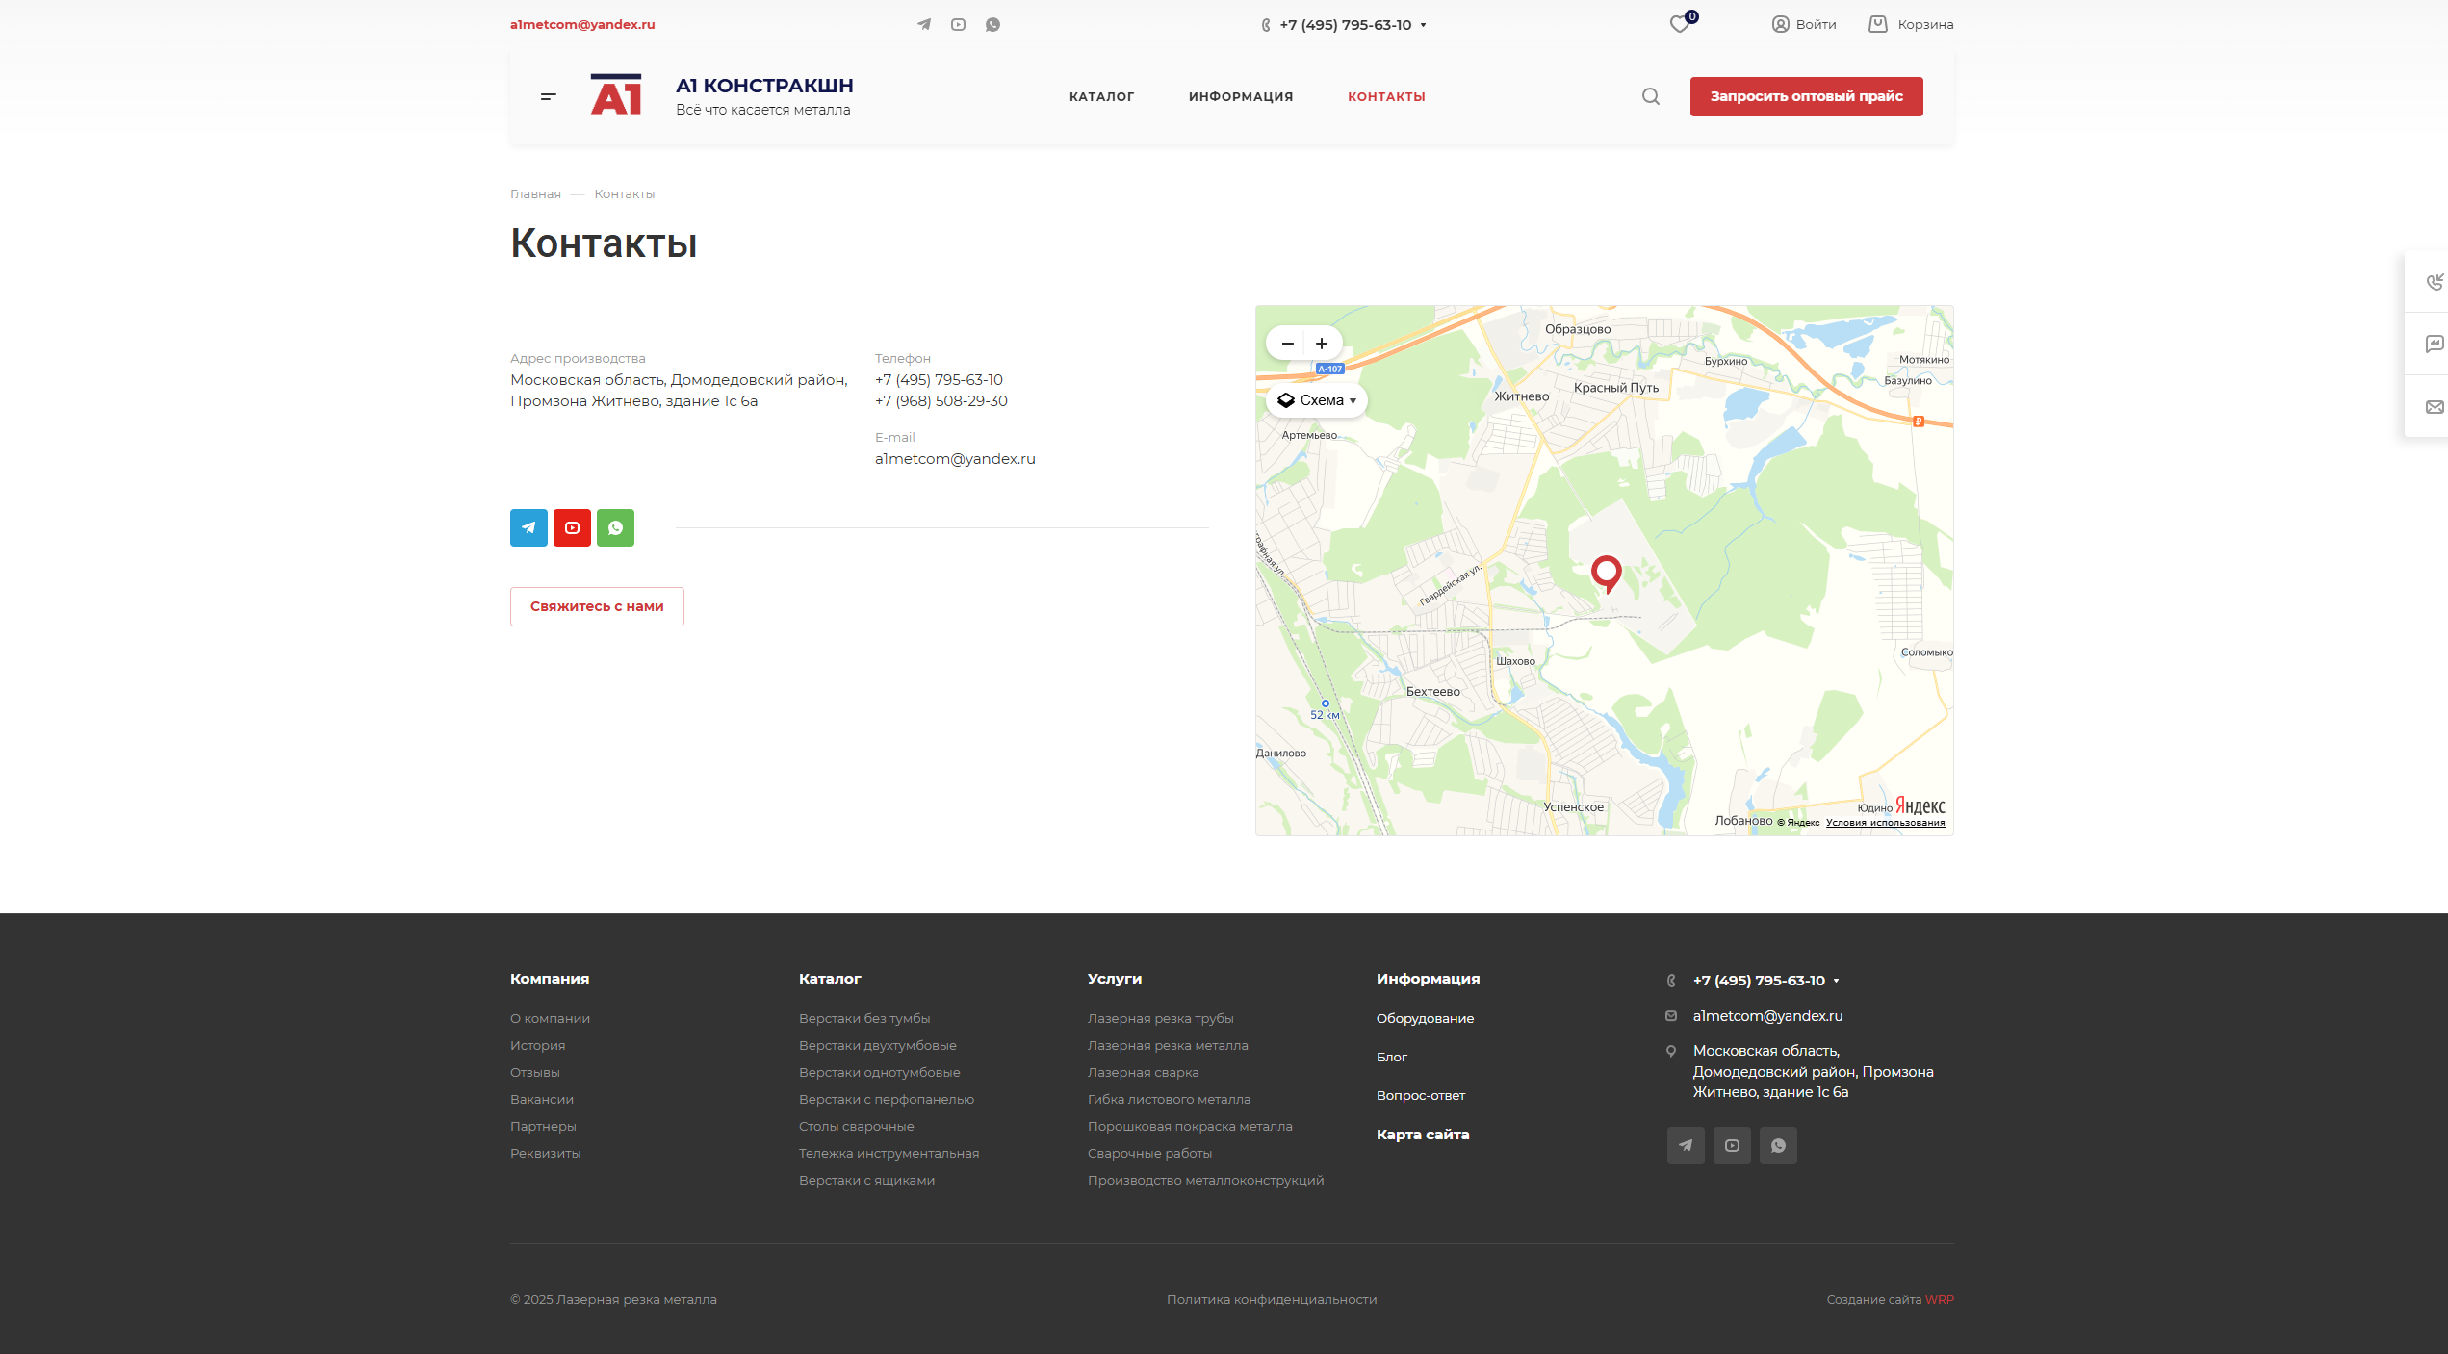
Task: Open the ИНФОРМАЦИЯ menu item
Action: pyautogui.click(x=1240, y=96)
